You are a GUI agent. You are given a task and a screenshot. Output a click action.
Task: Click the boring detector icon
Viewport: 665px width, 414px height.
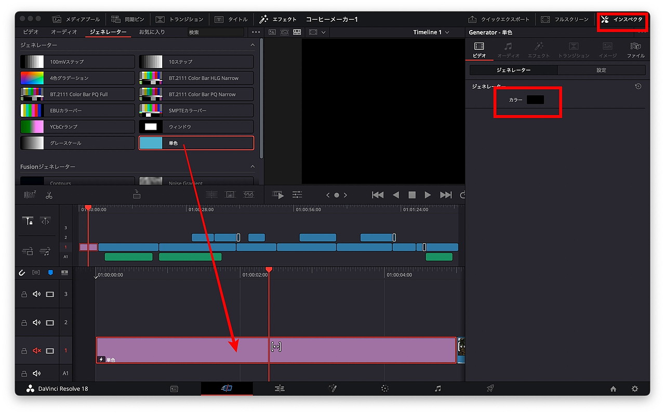(30, 195)
